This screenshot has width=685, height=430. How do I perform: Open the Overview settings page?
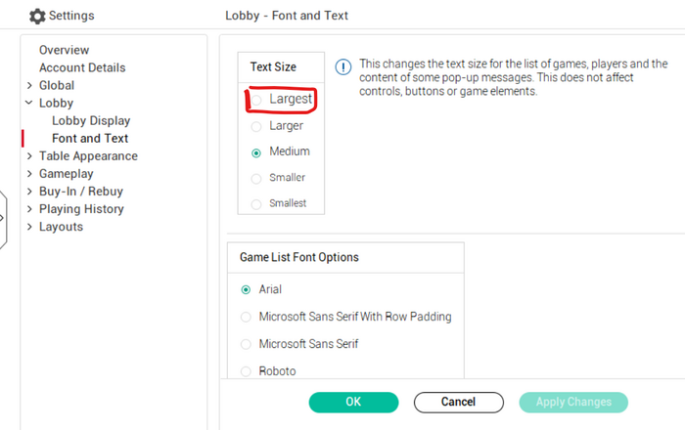(x=64, y=50)
